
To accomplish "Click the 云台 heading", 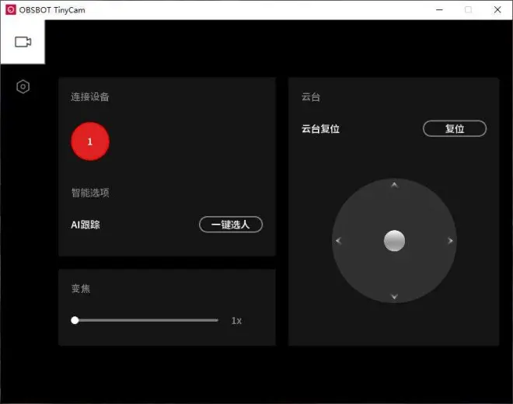I will (311, 97).
